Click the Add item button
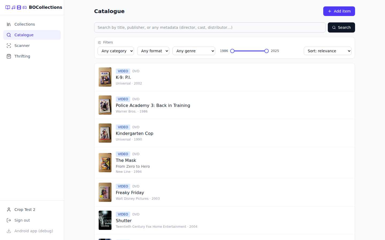The width and height of the screenshot is (385, 240). coord(339,11)
